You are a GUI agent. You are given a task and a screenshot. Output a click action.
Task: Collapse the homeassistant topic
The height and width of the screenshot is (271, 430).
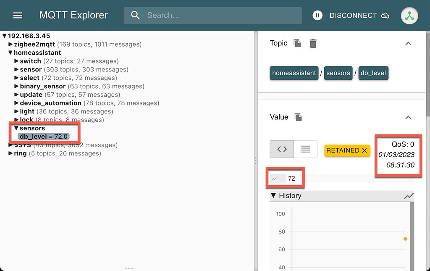[x=10, y=53]
